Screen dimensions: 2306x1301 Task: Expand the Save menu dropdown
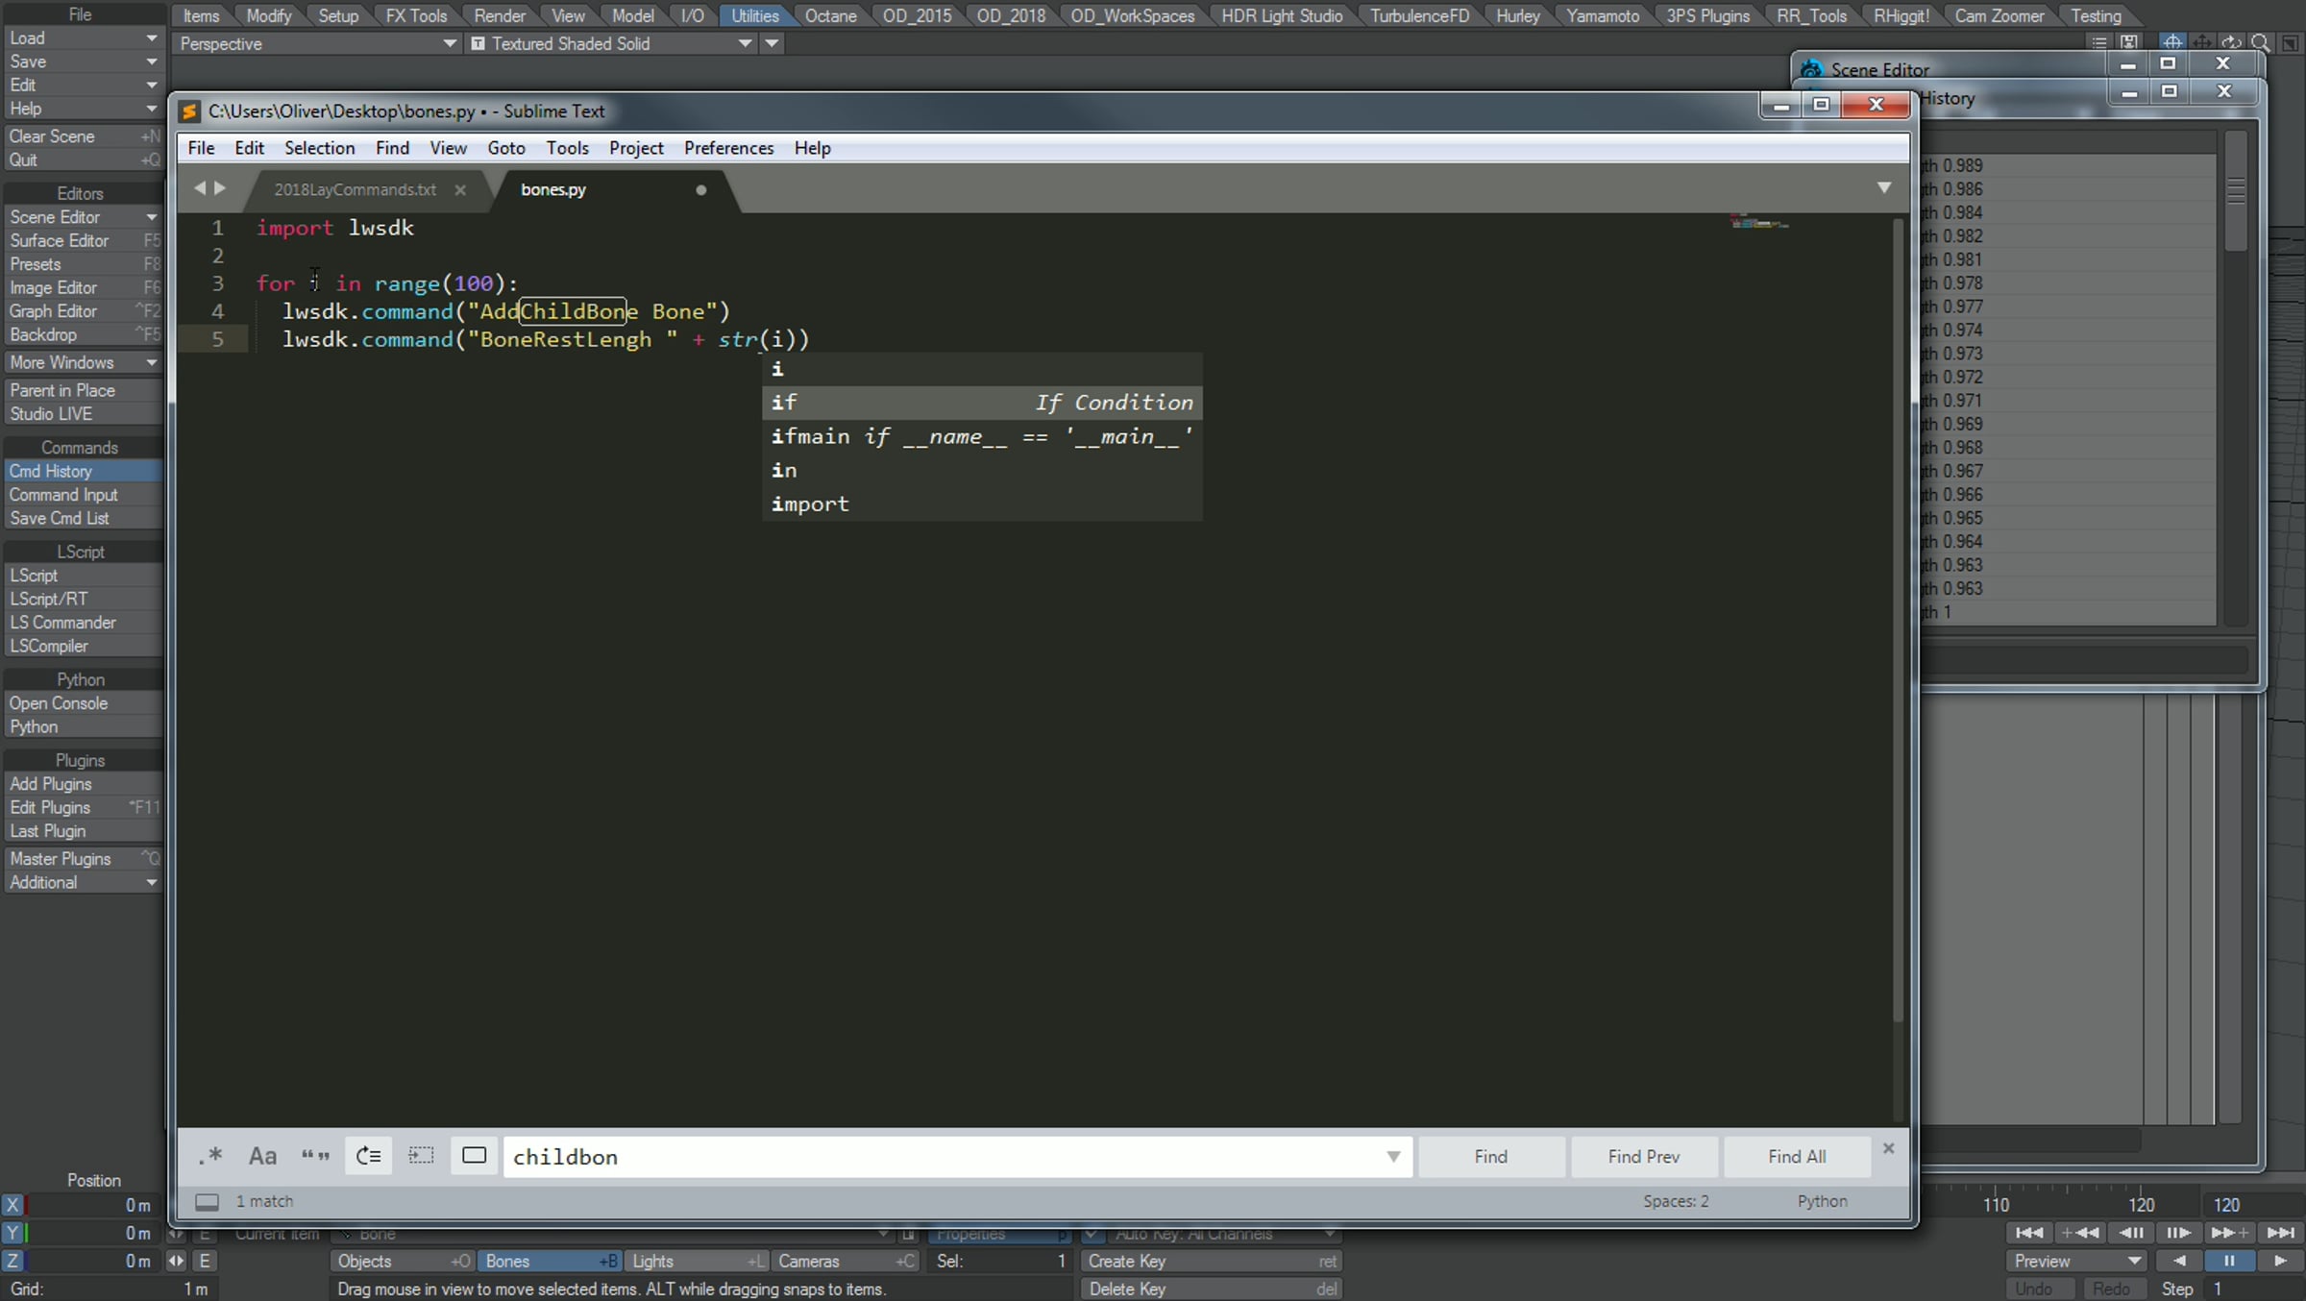coord(83,61)
